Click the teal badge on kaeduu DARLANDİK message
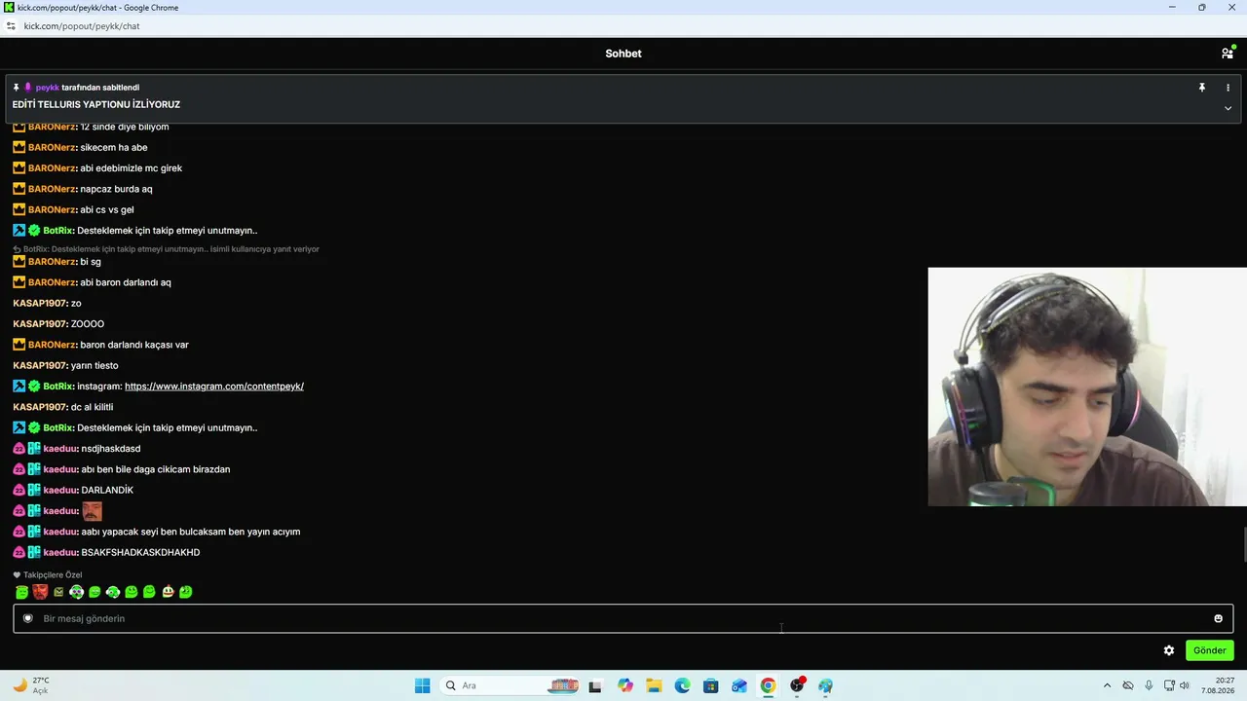The width and height of the screenshot is (1247, 701). (34, 490)
